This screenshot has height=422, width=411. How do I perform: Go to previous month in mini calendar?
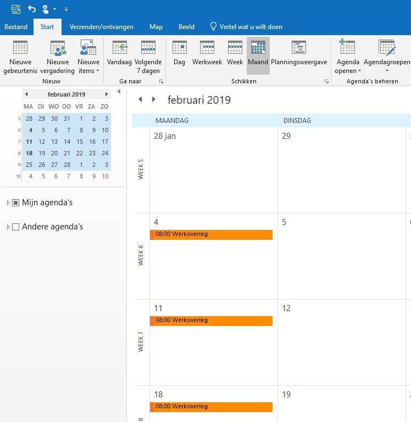tap(26, 94)
